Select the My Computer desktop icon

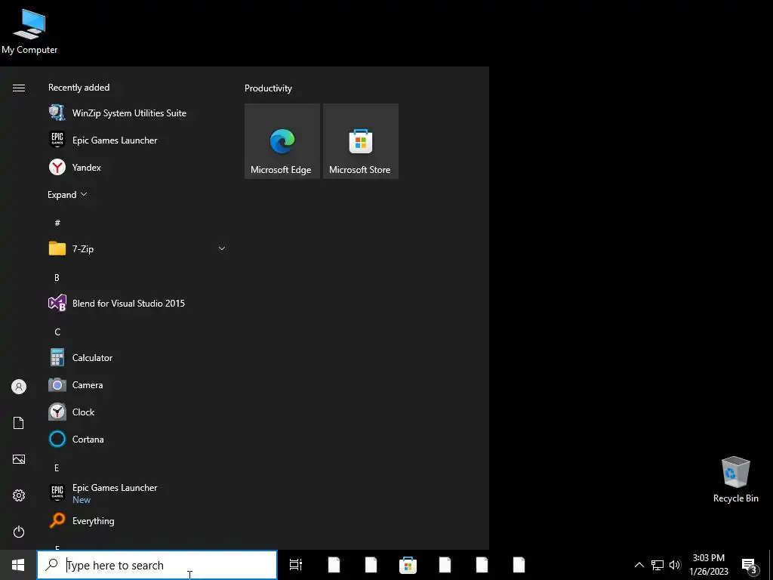click(x=29, y=31)
